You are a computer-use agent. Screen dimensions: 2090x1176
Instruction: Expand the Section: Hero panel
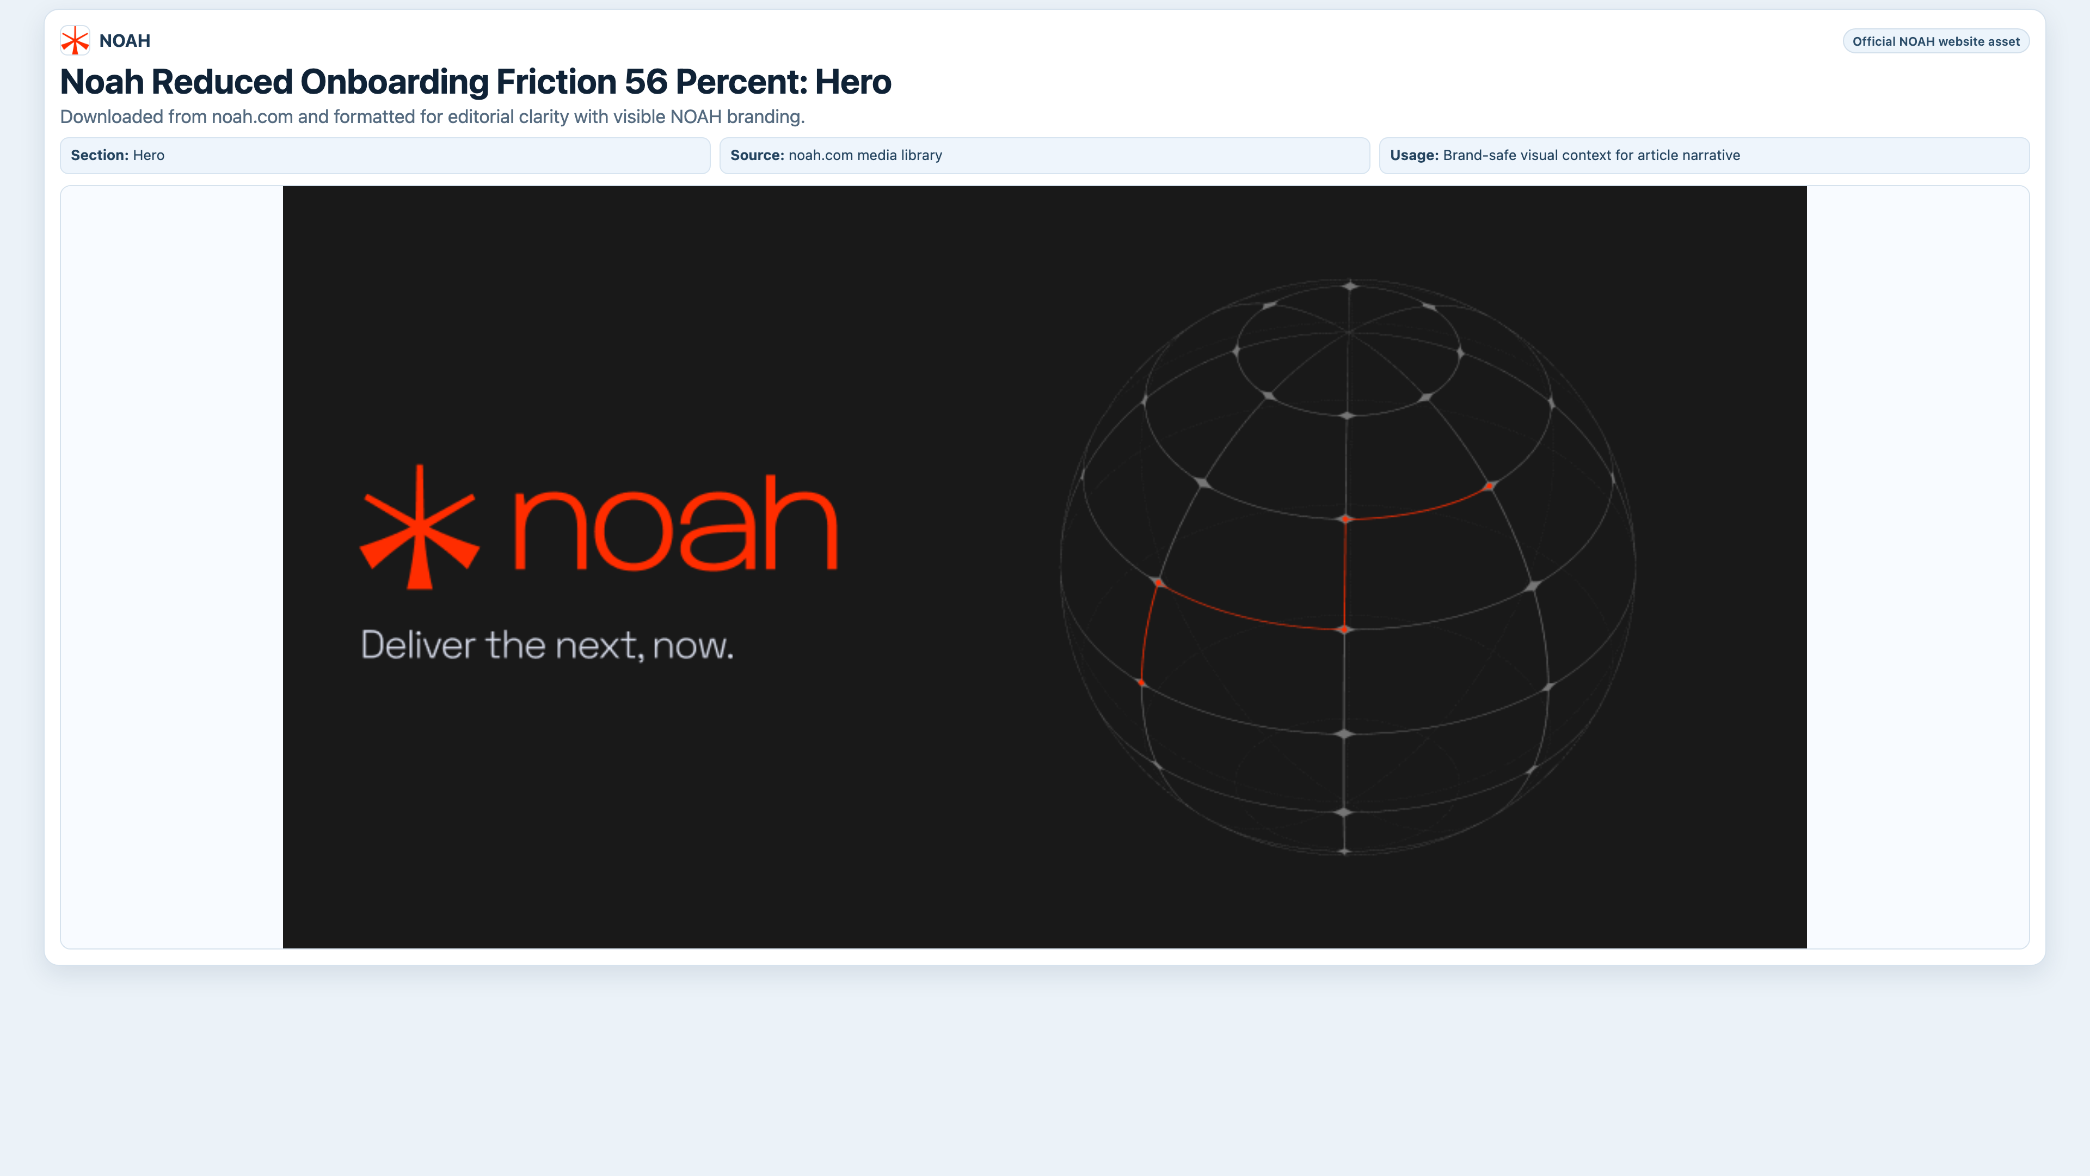coord(385,155)
